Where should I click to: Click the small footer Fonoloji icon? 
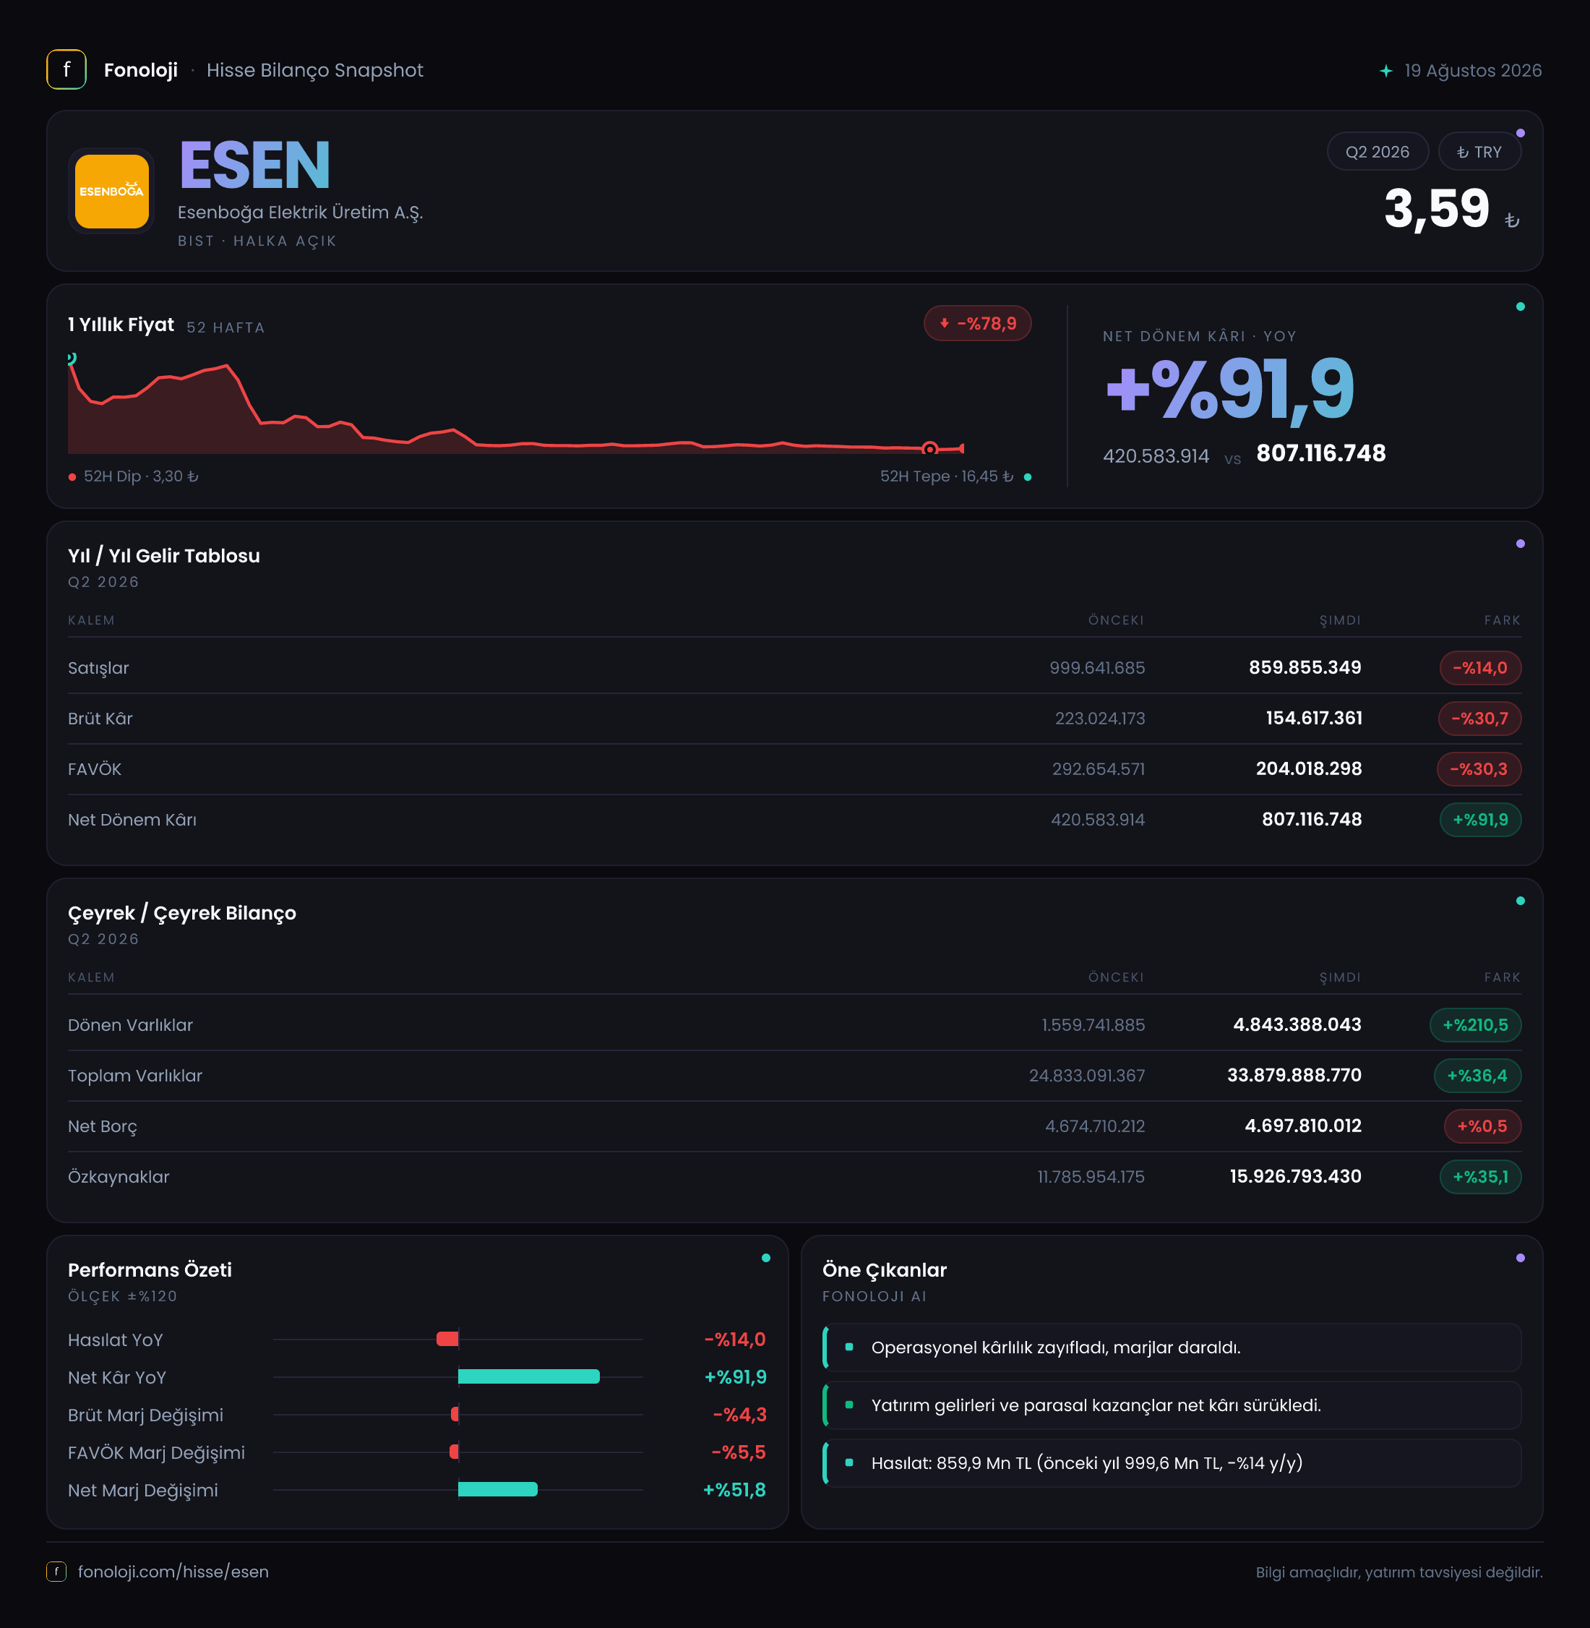56,1571
